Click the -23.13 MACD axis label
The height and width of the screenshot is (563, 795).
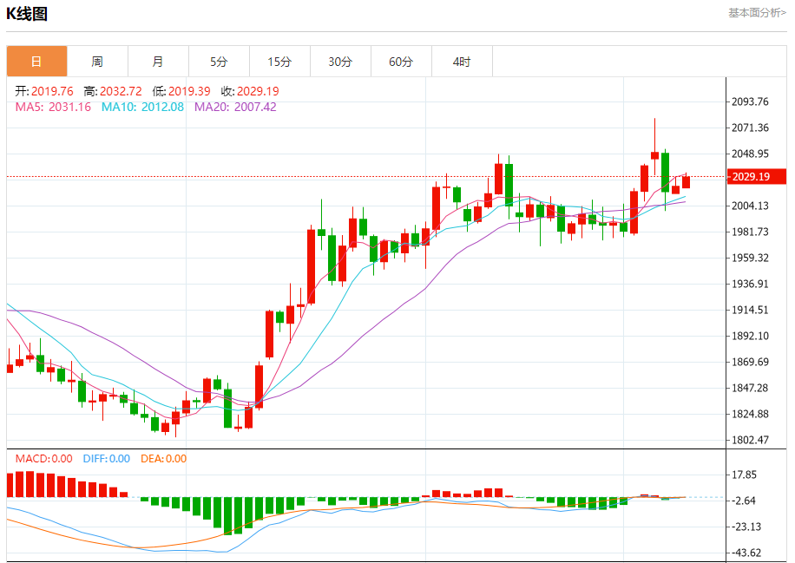[x=745, y=527]
